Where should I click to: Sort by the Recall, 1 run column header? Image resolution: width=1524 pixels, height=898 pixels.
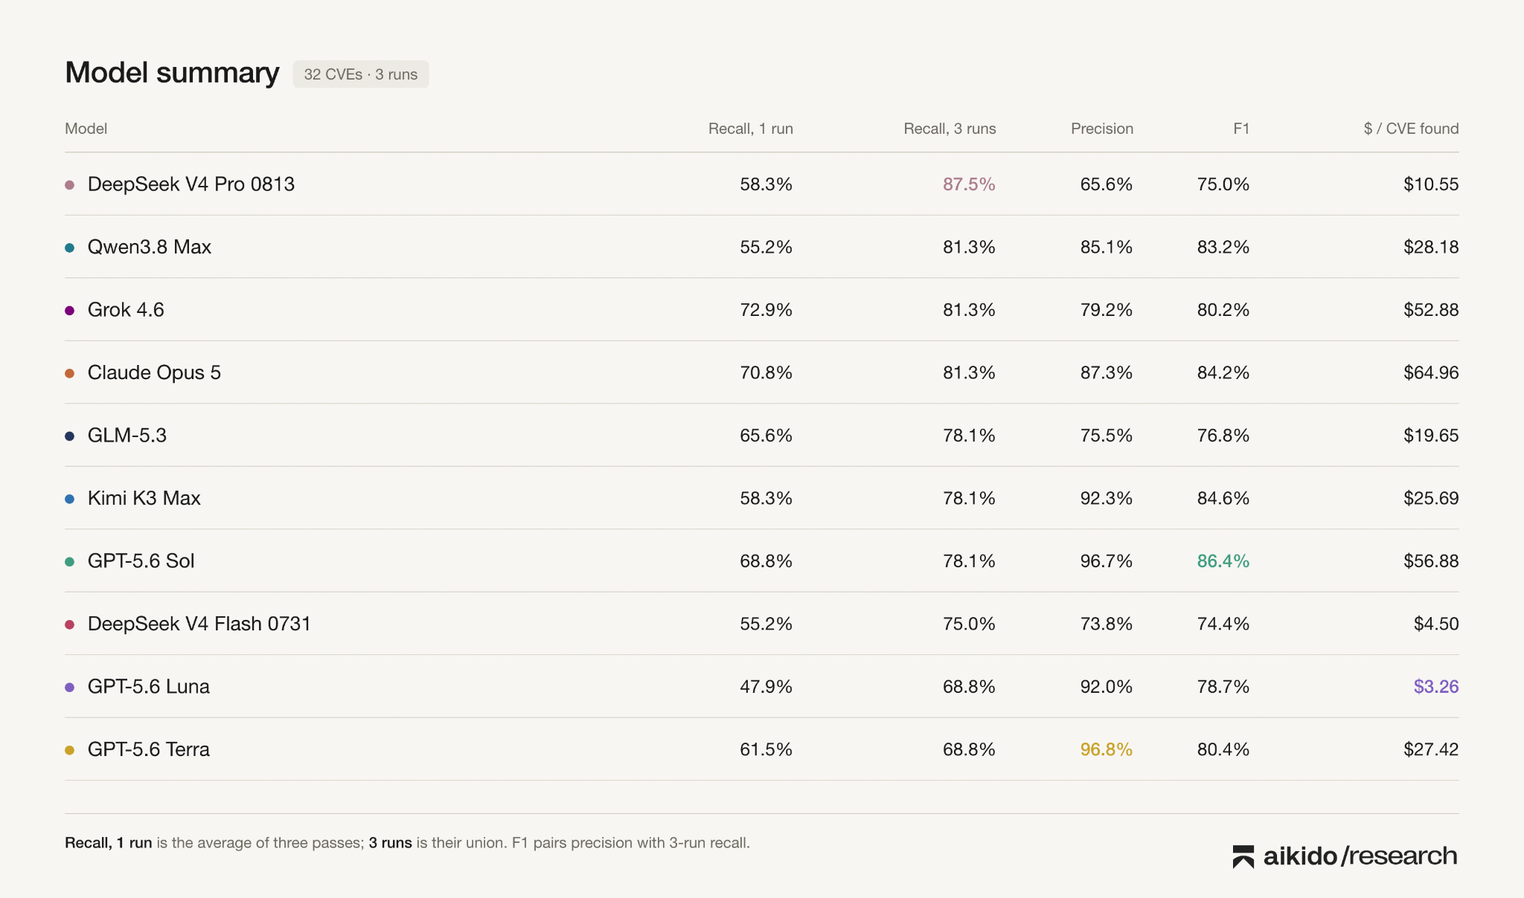click(750, 129)
